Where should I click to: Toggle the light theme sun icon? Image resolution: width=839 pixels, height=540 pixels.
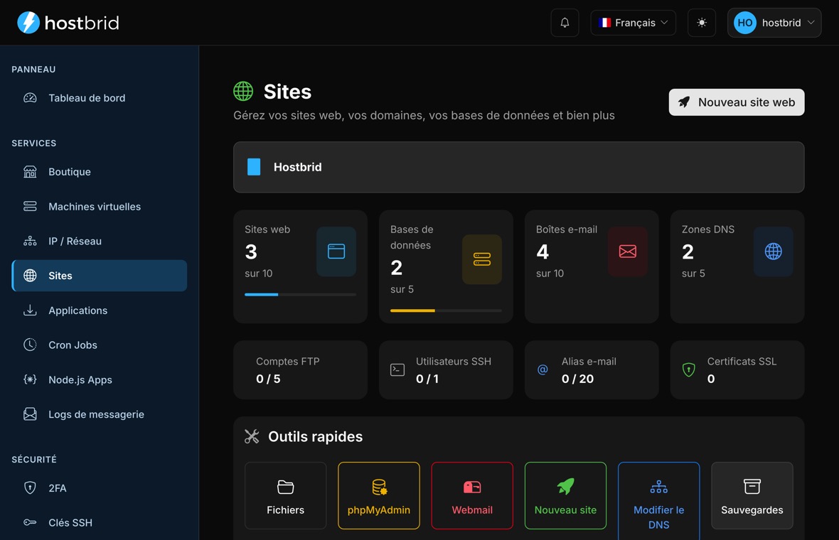[x=702, y=23]
